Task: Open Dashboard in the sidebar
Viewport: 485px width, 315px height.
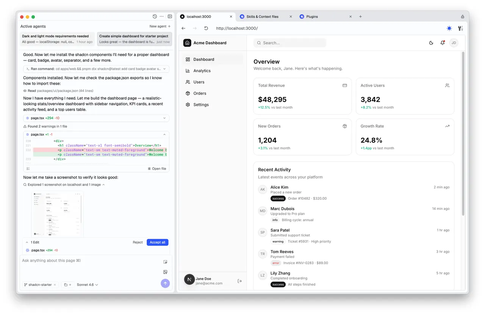Action: point(213,59)
